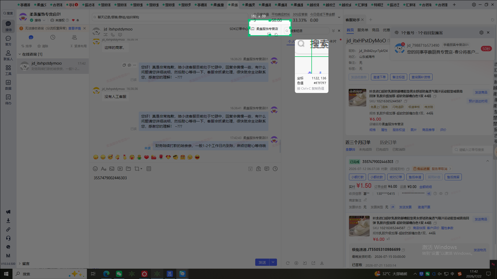Click the send image icon in message toolbar
This screenshot has height=279, width=497.
pos(112,169)
